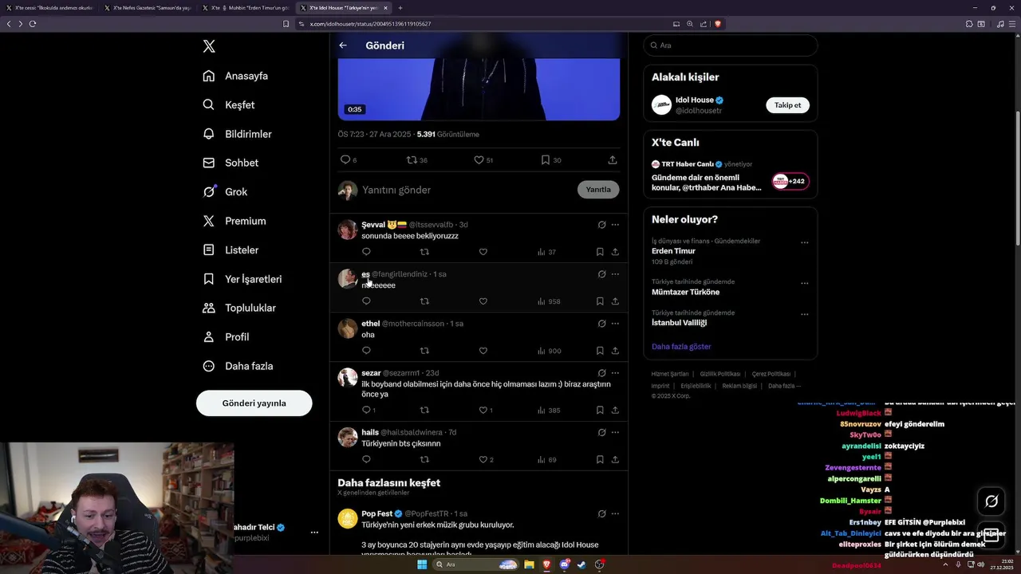The height and width of the screenshot is (574, 1021).
Task: View replies icon on sezar's comment
Action: pyautogui.click(x=369, y=411)
